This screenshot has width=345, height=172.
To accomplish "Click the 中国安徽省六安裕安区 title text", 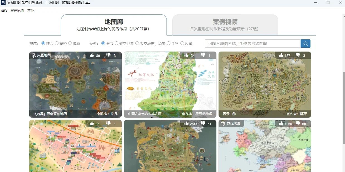I will coord(145,114).
